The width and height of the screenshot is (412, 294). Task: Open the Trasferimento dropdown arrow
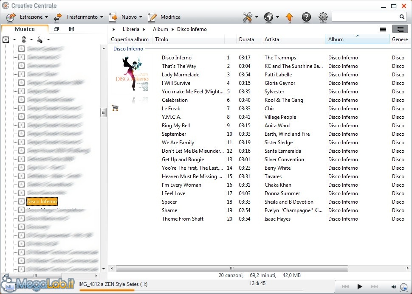pyautogui.click(x=102, y=17)
